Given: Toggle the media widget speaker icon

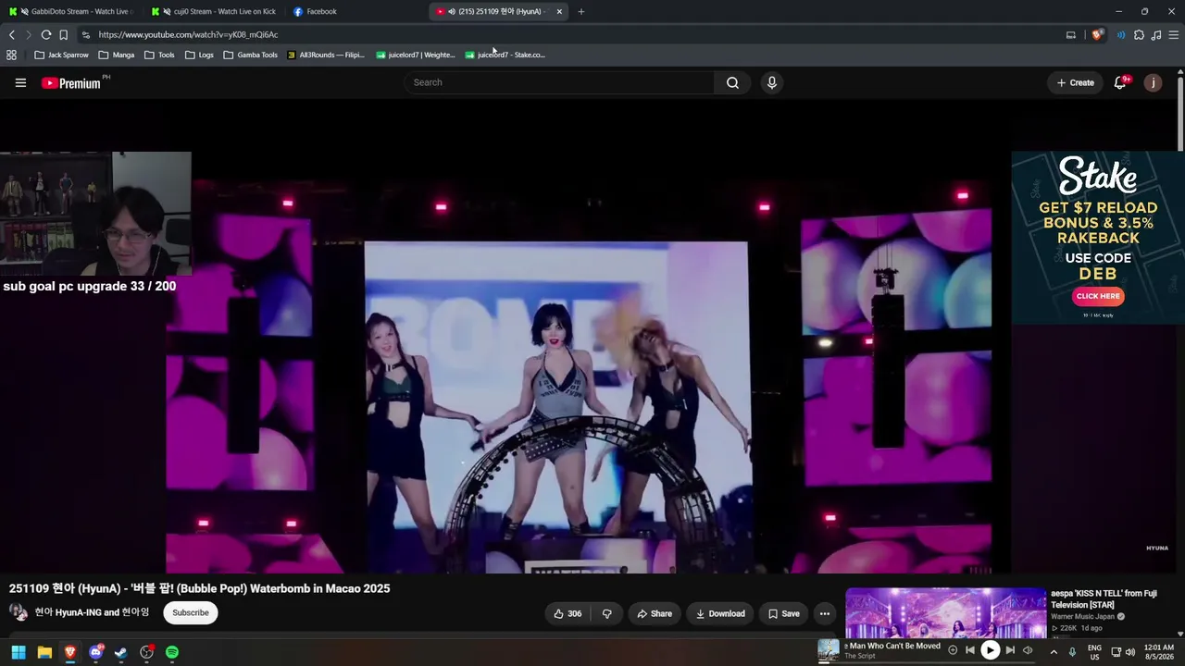Looking at the screenshot, I should click(x=1028, y=650).
